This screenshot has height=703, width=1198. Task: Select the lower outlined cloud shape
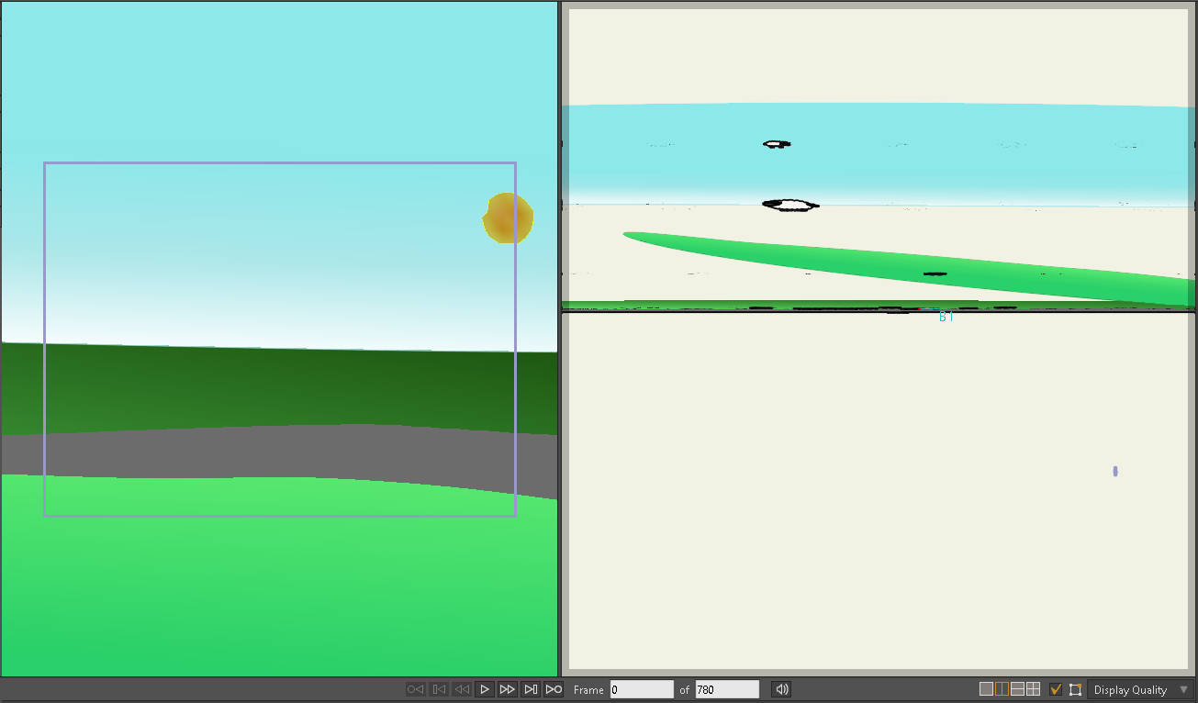coord(790,206)
